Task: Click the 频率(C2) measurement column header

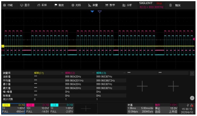Action: click(70, 73)
